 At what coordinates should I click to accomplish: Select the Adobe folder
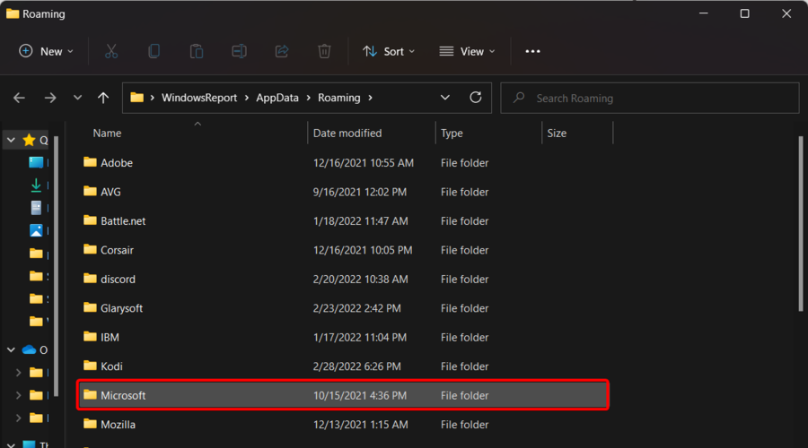343,162
